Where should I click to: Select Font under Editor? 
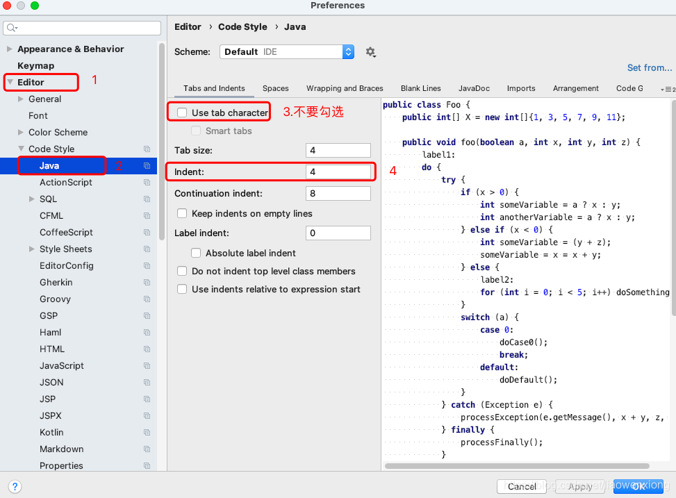pyautogui.click(x=38, y=115)
